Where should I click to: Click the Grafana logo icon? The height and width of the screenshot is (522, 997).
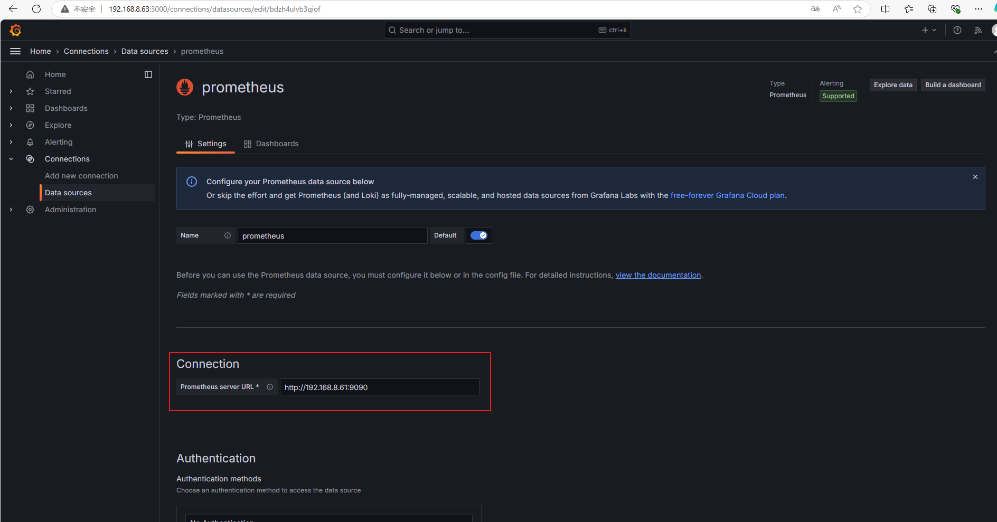(x=15, y=31)
